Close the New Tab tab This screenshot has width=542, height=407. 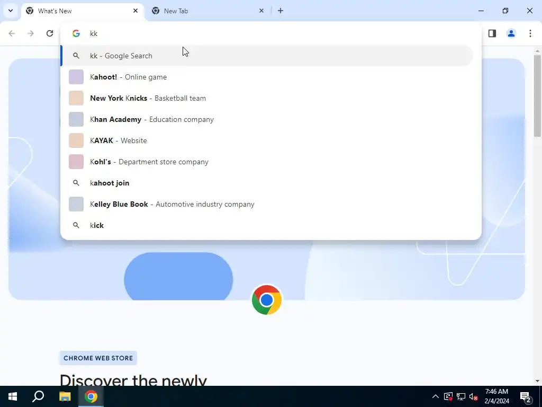tap(261, 11)
